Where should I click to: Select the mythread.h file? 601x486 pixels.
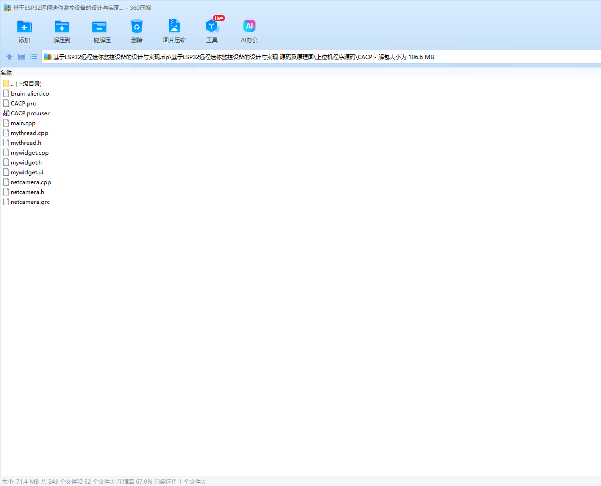(x=26, y=143)
